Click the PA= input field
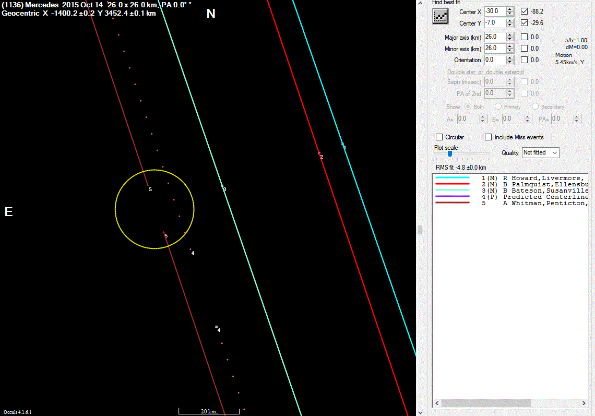Image resolution: width=595 pixels, height=416 pixels. coord(562,119)
